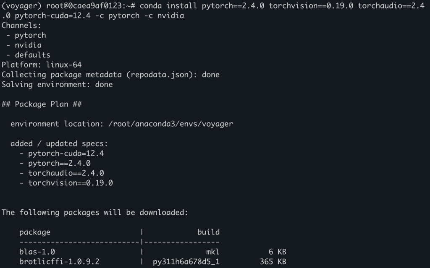Click the 'blas-1.0' package row

pos(153,252)
